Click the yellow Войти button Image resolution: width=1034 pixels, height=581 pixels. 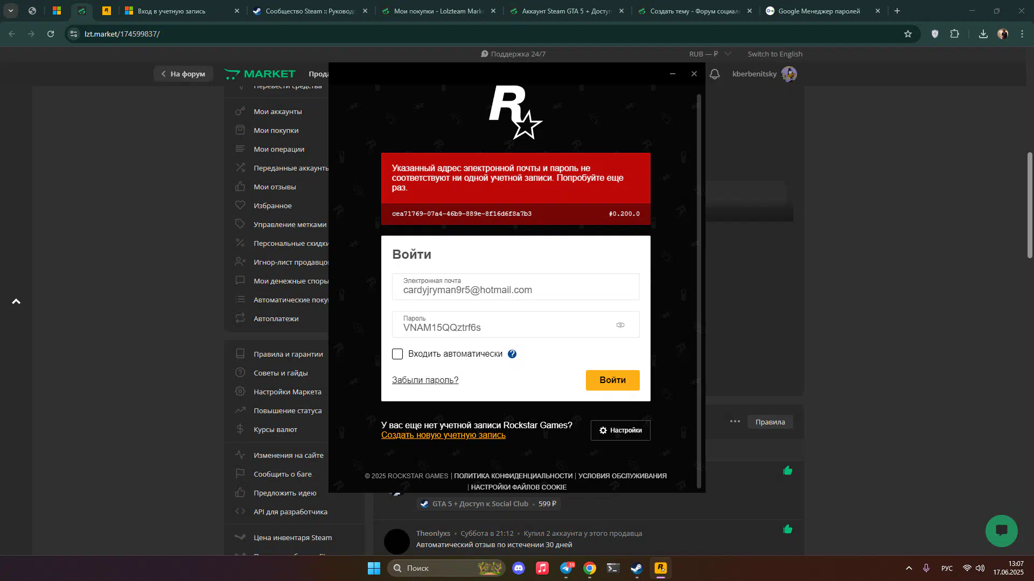pos(612,380)
